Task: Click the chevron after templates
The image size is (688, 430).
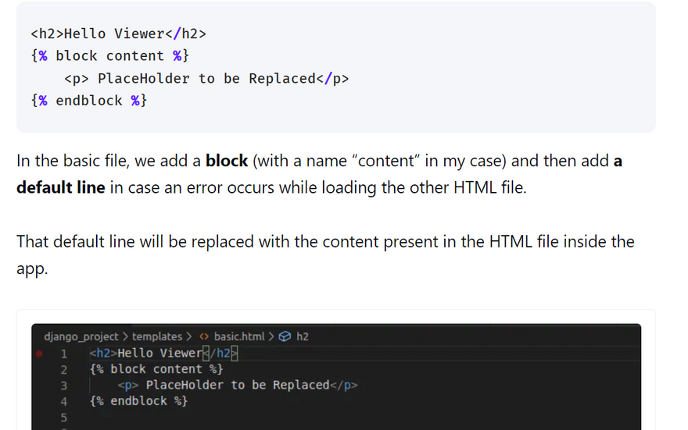Action: [x=189, y=337]
